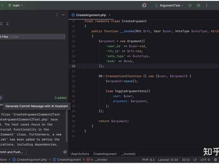The height and width of the screenshot is (164, 219).
Task: Collapse all changes in the commit tree
Action: coord(8,24)
